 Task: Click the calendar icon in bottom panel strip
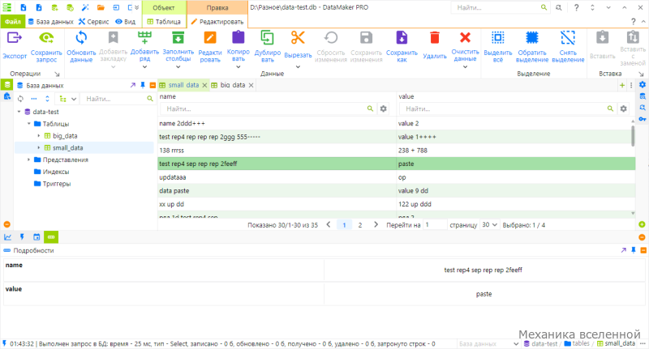point(37,237)
